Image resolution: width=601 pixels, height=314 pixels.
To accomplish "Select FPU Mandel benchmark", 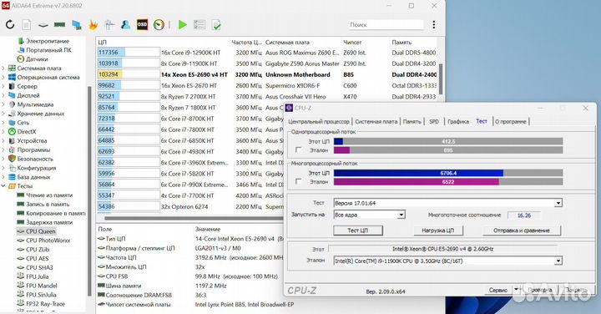I will pyautogui.click(x=42, y=286).
